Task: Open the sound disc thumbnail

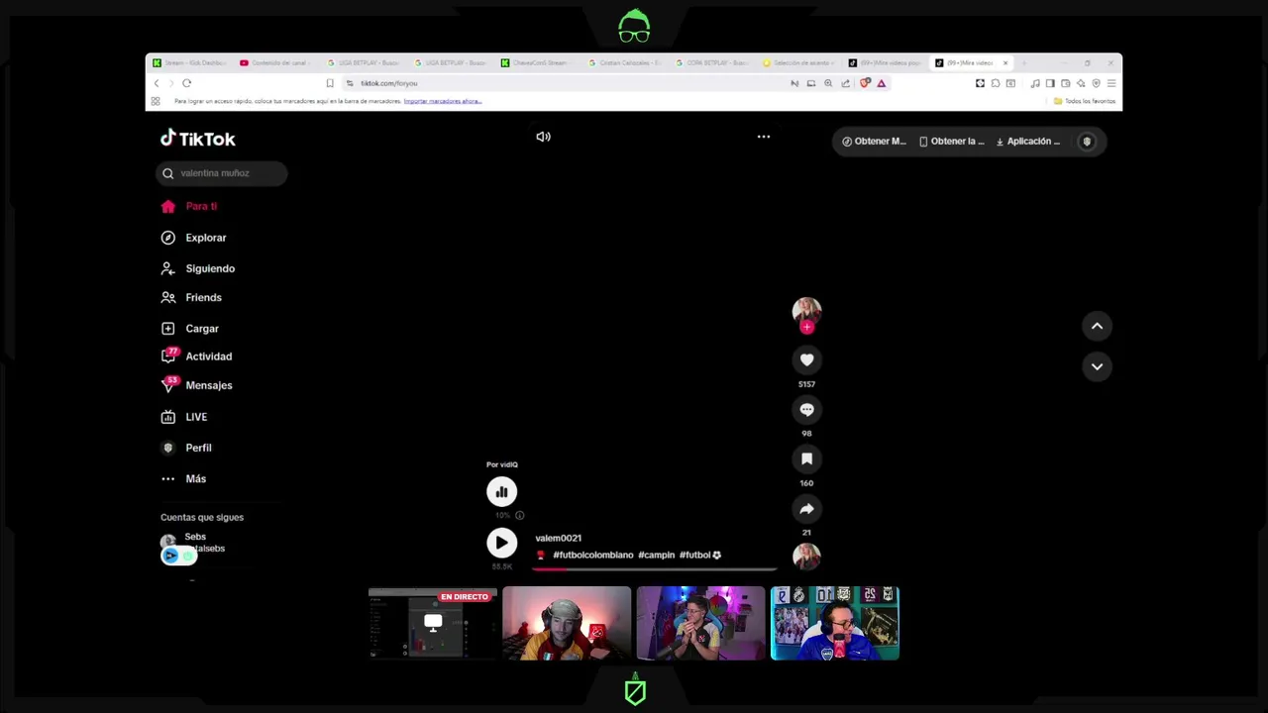Action: tap(806, 556)
